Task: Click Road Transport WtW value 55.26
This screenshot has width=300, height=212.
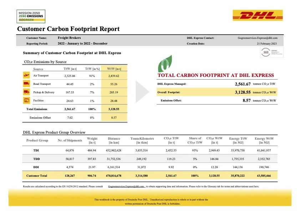Action: coord(114,84)
